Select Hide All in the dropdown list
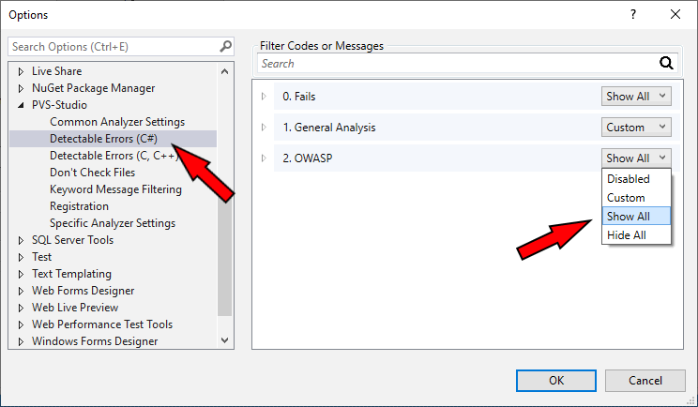698x407 pixels. pyautogui.click(x=626, y=235)
